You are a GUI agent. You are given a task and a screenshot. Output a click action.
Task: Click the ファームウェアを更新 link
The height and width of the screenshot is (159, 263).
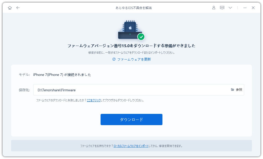coord(134,59)
